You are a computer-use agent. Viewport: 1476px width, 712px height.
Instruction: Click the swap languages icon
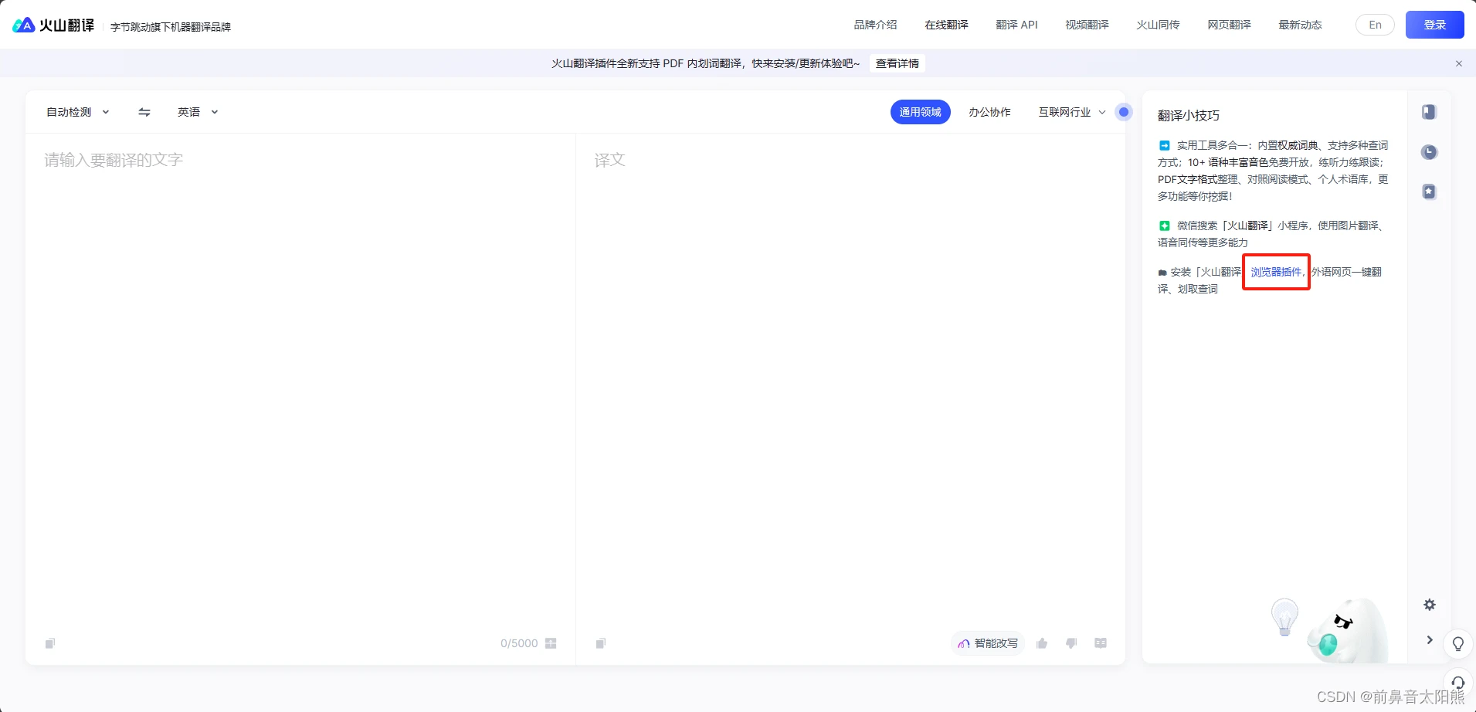point(144,112)
